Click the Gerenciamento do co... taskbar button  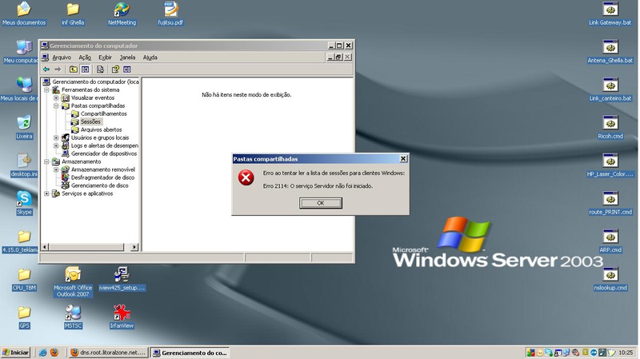click(x=190, y=353)
